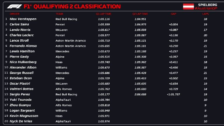The image size is (224, 126).
Task: Click Verstappen's Q2 lap time 1:04.951
Action: click(140, 19)
